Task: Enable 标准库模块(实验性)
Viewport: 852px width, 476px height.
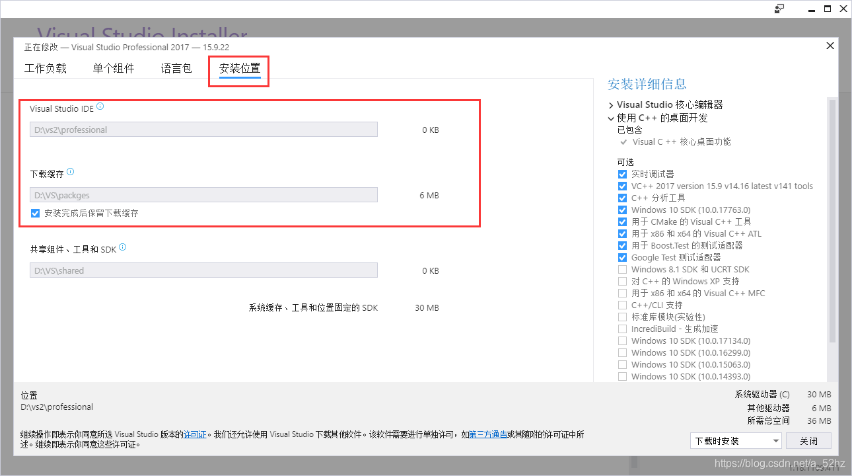Action: pos(622,317)
